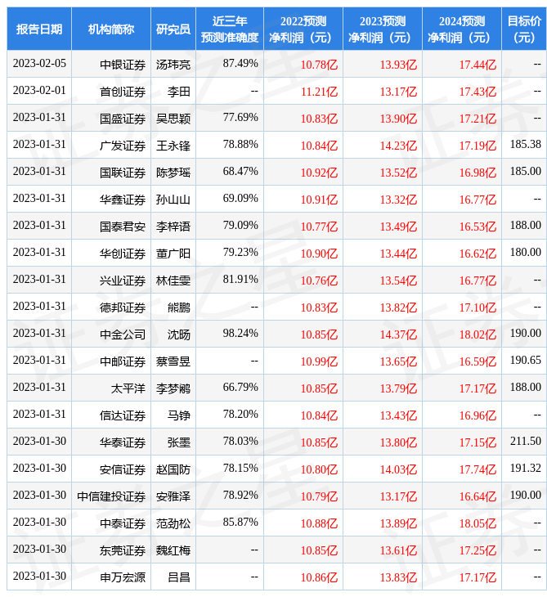Click target price 180.00
This screenshot has width=547, height=597.
[x=525, y=253]
